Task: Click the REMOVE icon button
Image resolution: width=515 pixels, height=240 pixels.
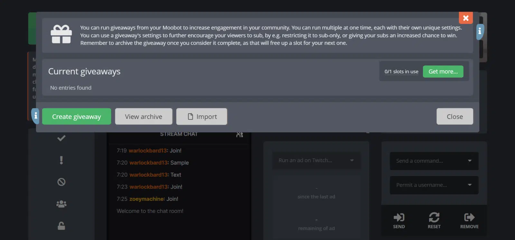Action: 469,221
